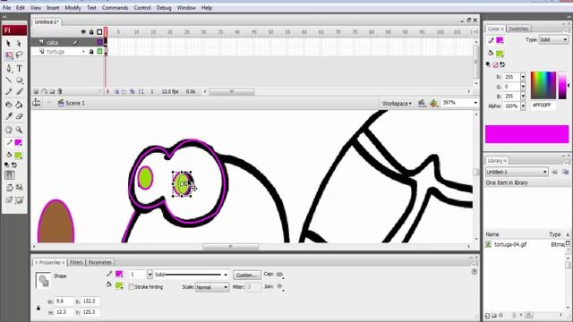Open the Modify menu

click(x=73, y=8)
